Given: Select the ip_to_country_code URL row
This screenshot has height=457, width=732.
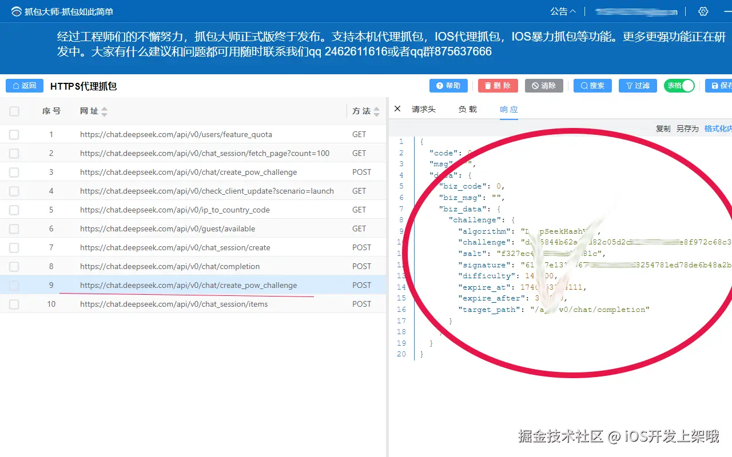Looking at the screenshot, I should tap(175, 210).
